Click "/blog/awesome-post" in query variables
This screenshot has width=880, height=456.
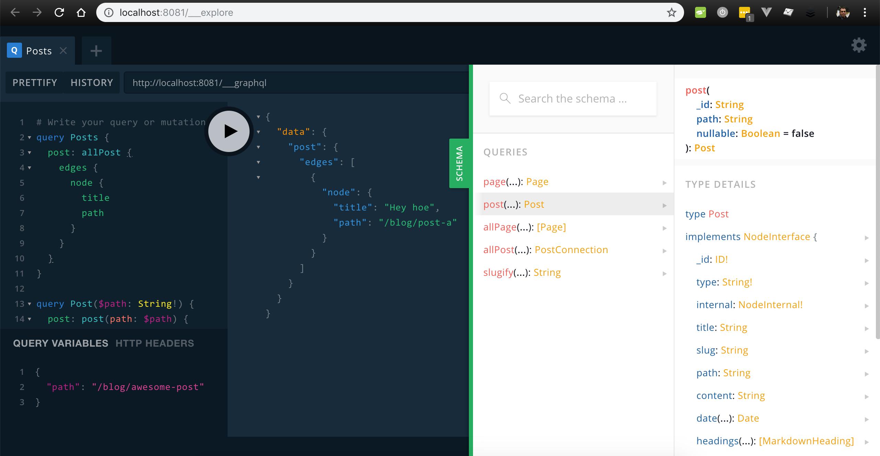tap(148, 387)
